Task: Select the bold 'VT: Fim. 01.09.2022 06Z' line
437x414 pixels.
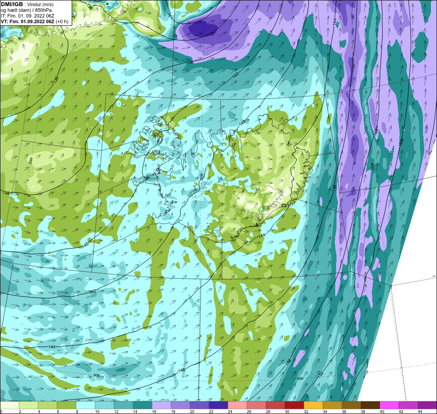Action: (28, 21)
